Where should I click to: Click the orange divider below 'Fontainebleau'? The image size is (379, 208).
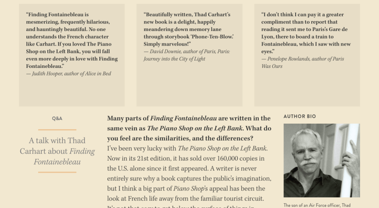point(57,172)
